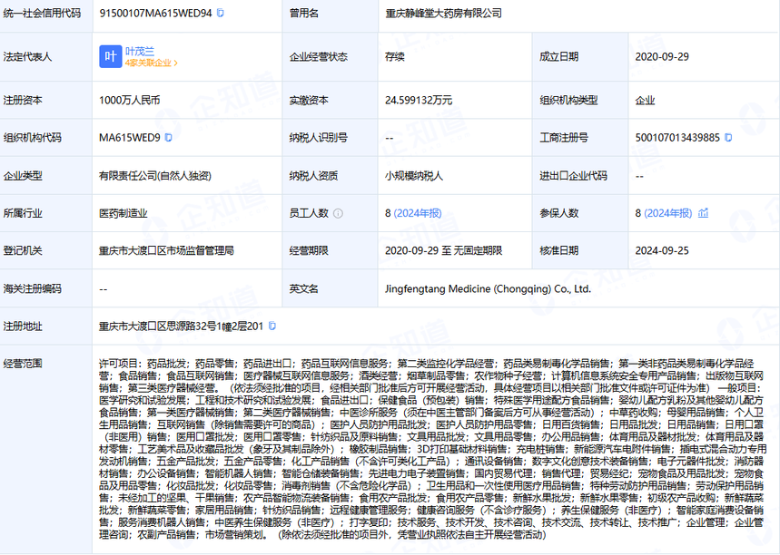Click the 统一社会信用代码 label
780x555 pixels.
point(42,14)
